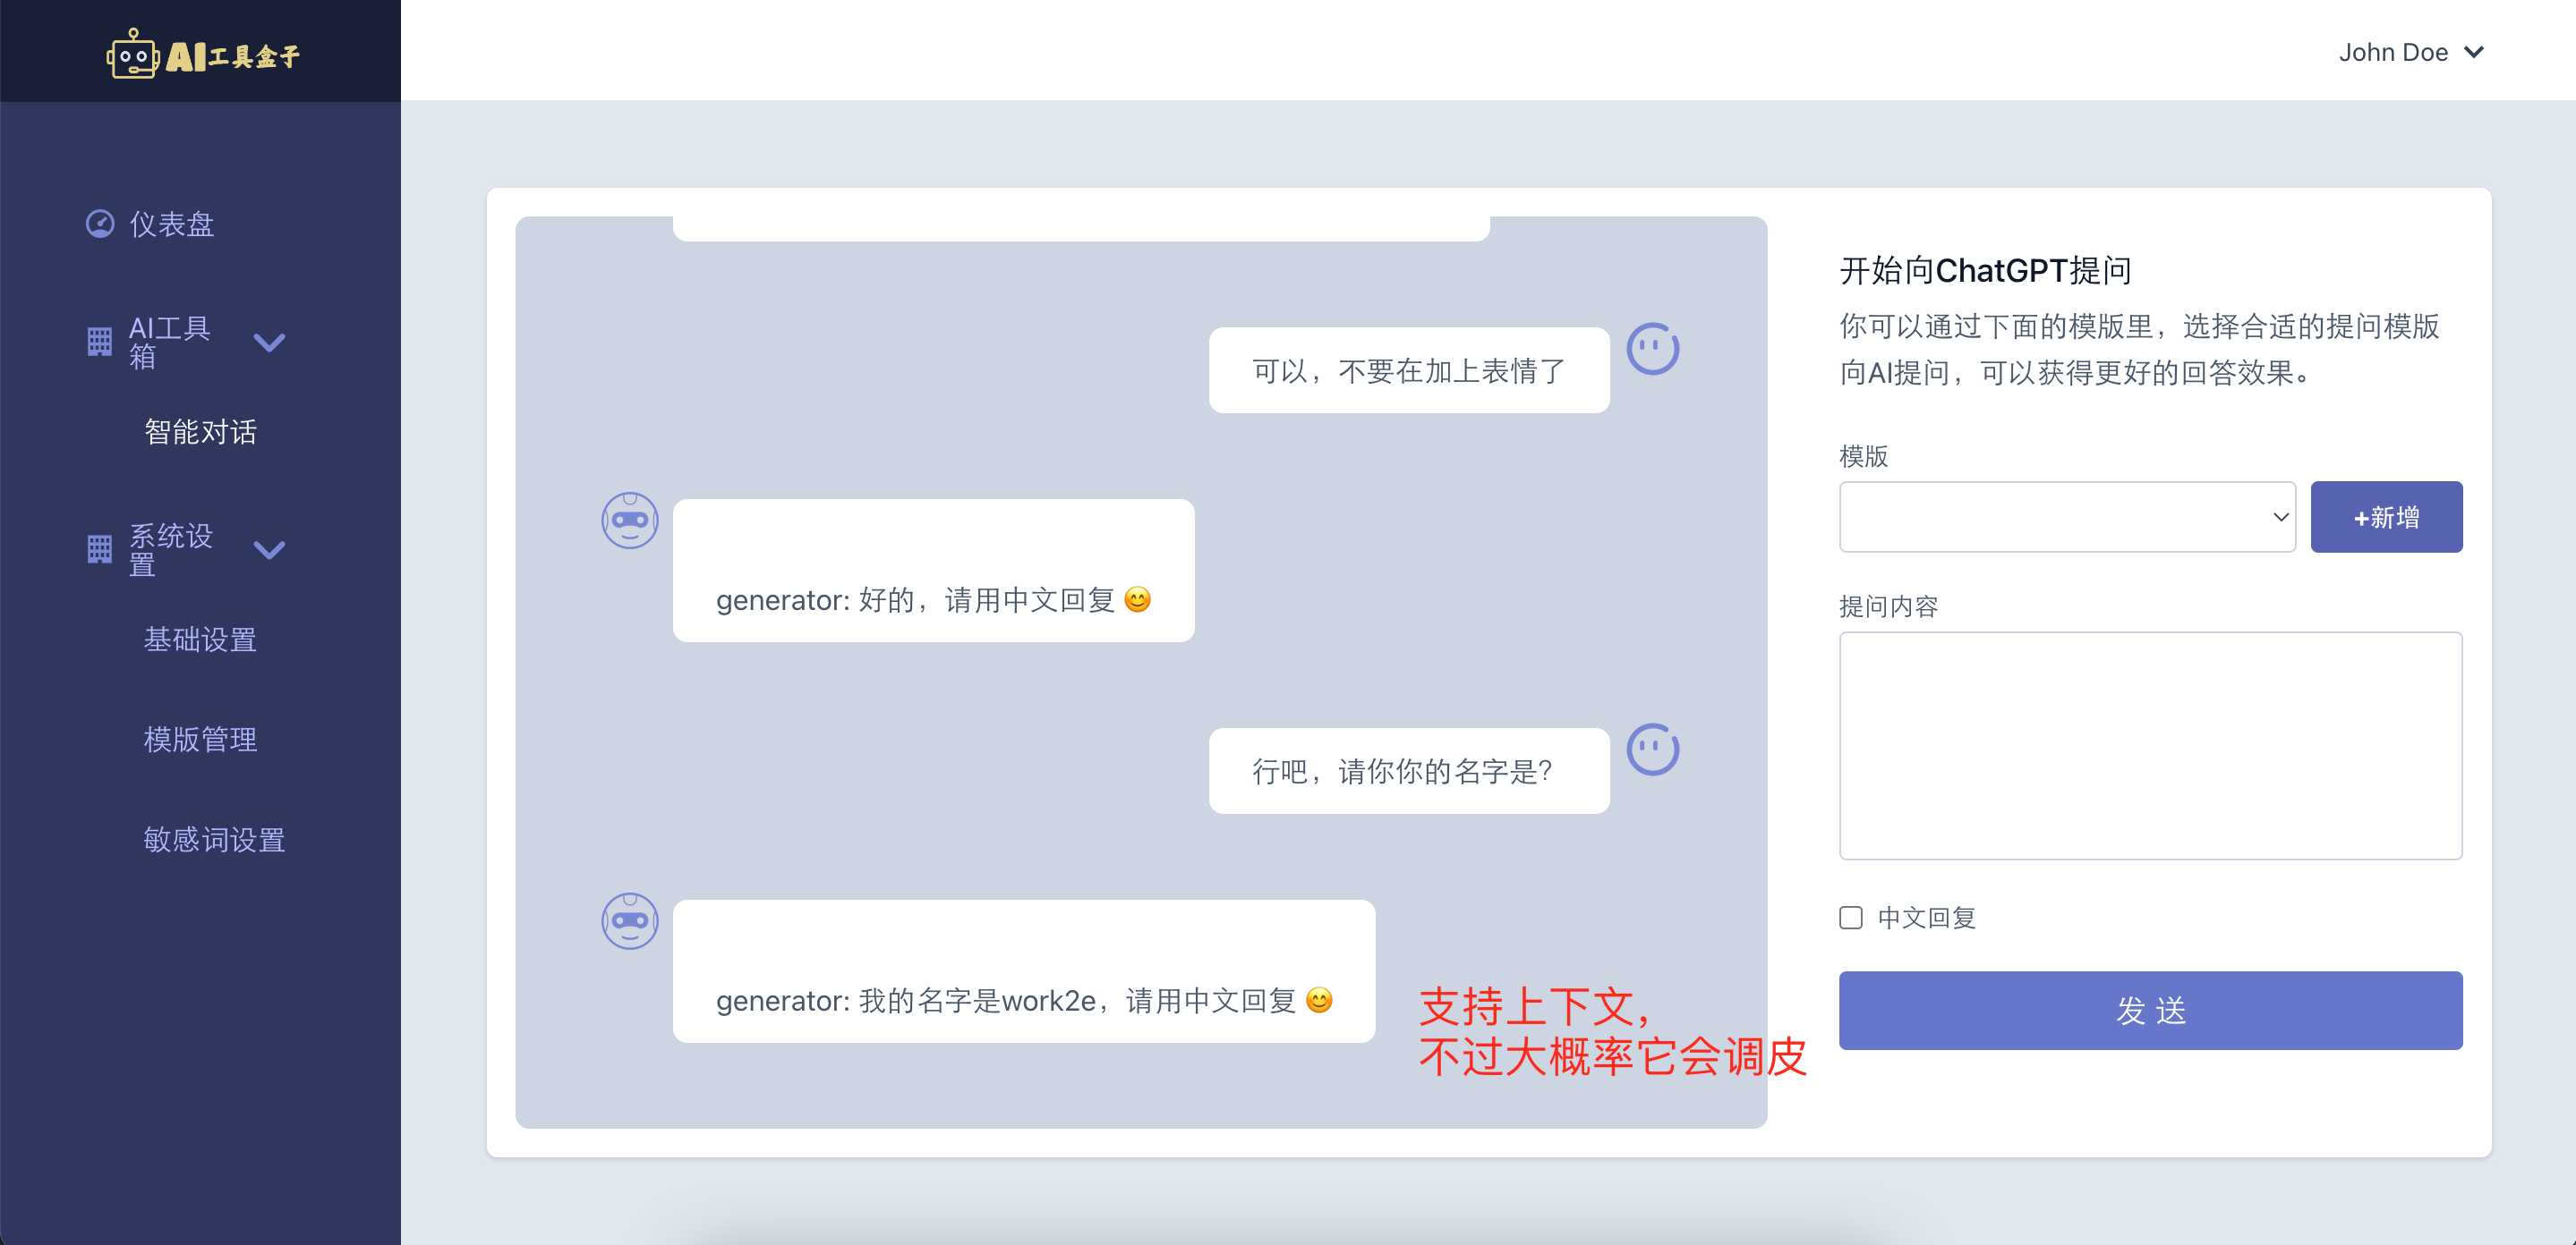Image resolution: width=2576 pixels, height=1245 pixels.
Task: Open the John Doe account dropdown
Action: [x=2412, y=51]
